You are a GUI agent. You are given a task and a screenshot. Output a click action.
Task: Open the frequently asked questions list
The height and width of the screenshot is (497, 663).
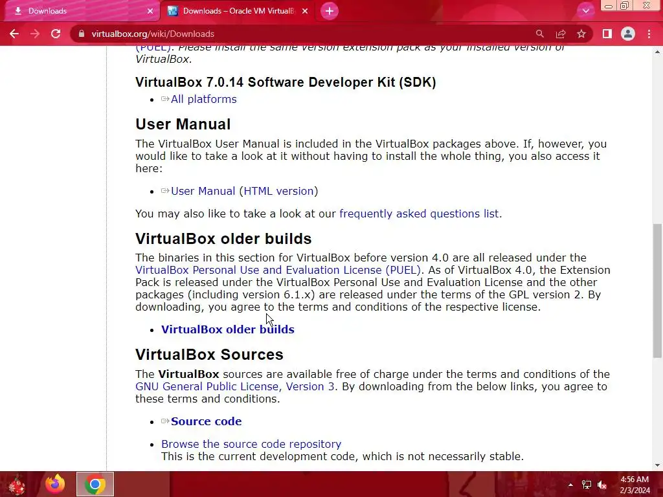pyautogui.click(x=420, y=214)
